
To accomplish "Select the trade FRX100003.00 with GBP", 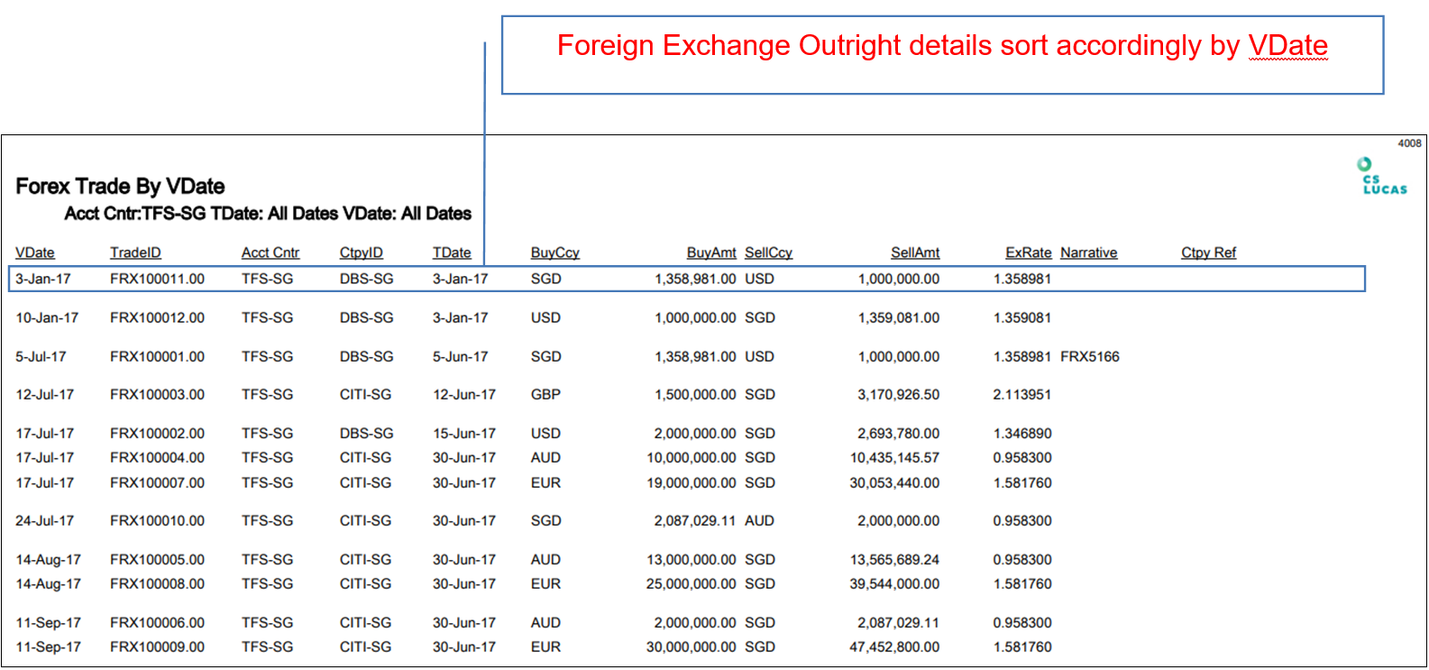I will coord(157,394).
